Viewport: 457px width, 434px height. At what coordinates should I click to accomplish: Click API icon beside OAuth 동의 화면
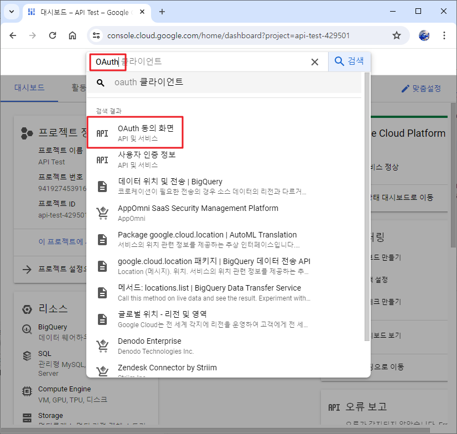102,133
